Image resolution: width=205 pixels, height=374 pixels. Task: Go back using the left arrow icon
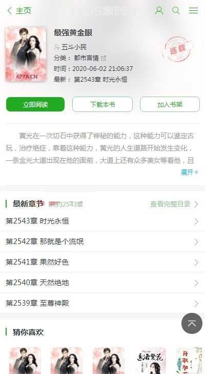click(10, 11)
